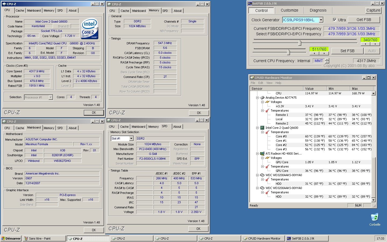The height and width of the screenshot is (242, 387).
Task: Collapse the Intel Core 2 Quad Q6600 node
Action: (x=257, y=128)
